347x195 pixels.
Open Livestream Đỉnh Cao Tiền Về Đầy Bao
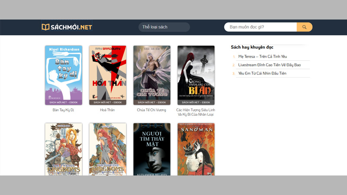coord(269,65)
